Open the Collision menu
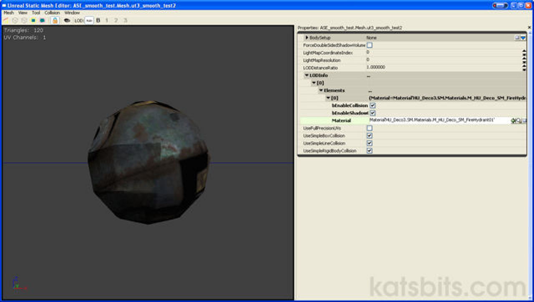534x302 pixels. (x=52, y=13)
